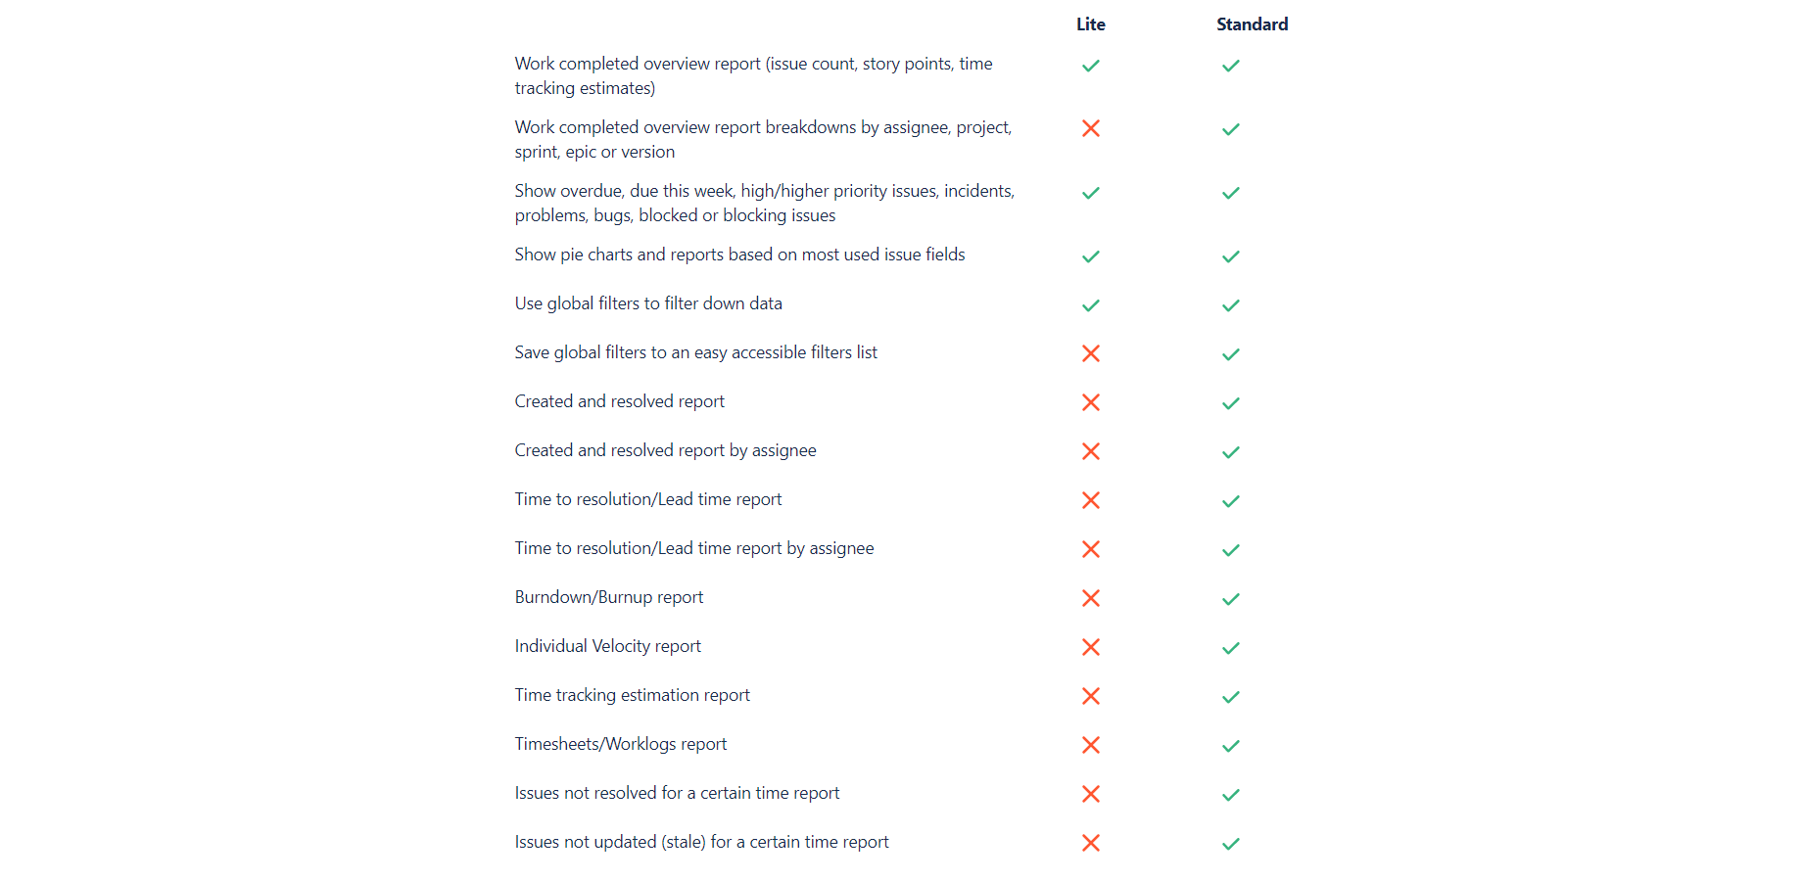
Task: Select the Standard column header
Action: [x=1252, y=24]
